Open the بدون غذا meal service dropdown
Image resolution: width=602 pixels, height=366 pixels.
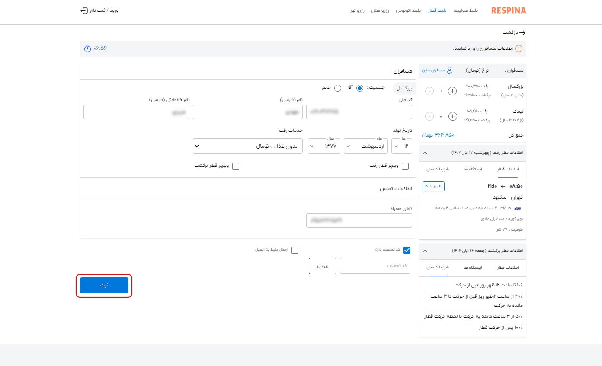click(247, 146)
